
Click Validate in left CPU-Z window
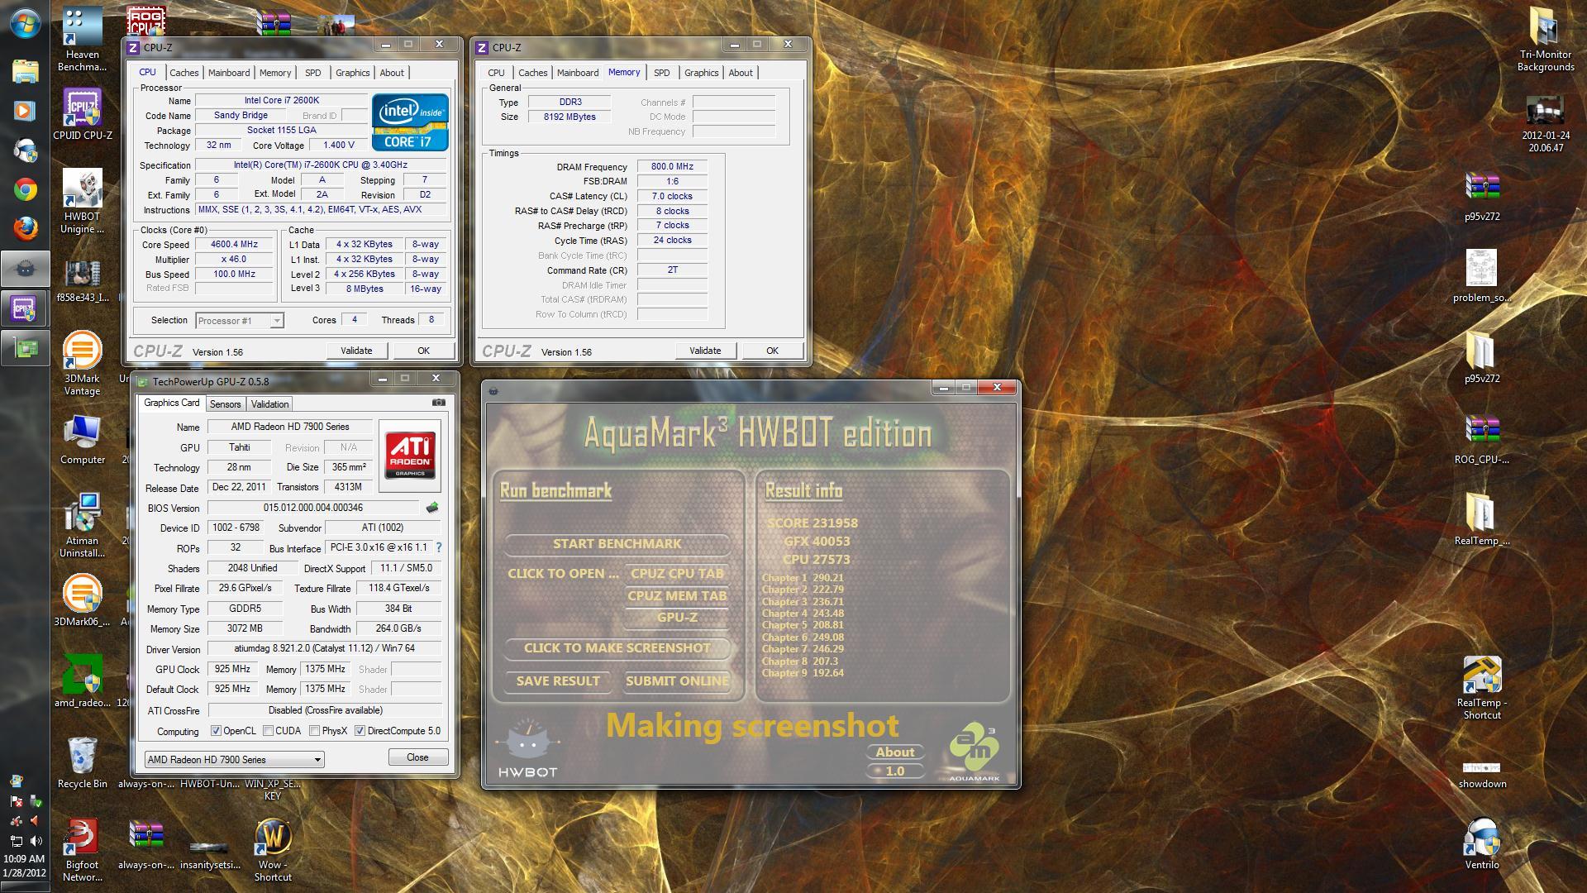tap(356, 351)
